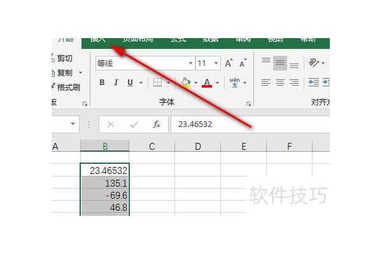Select the column C header
This screenshot has width=382, height=254.
point(152,146)
